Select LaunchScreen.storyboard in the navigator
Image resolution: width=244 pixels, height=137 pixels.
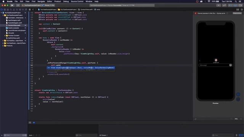pos(17,30)
